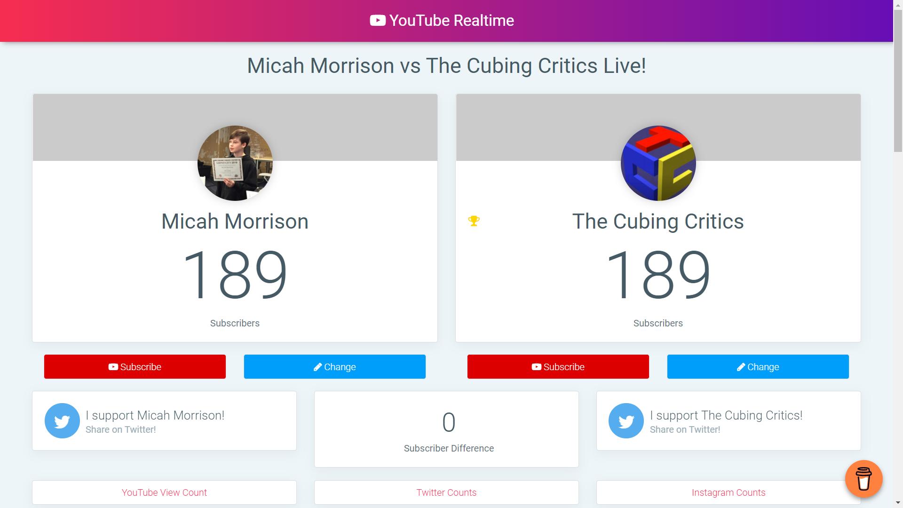Click The Cubing Critics cube avatar
The height and width of the screenshot is (508, 903).
[x=658, y=163]
